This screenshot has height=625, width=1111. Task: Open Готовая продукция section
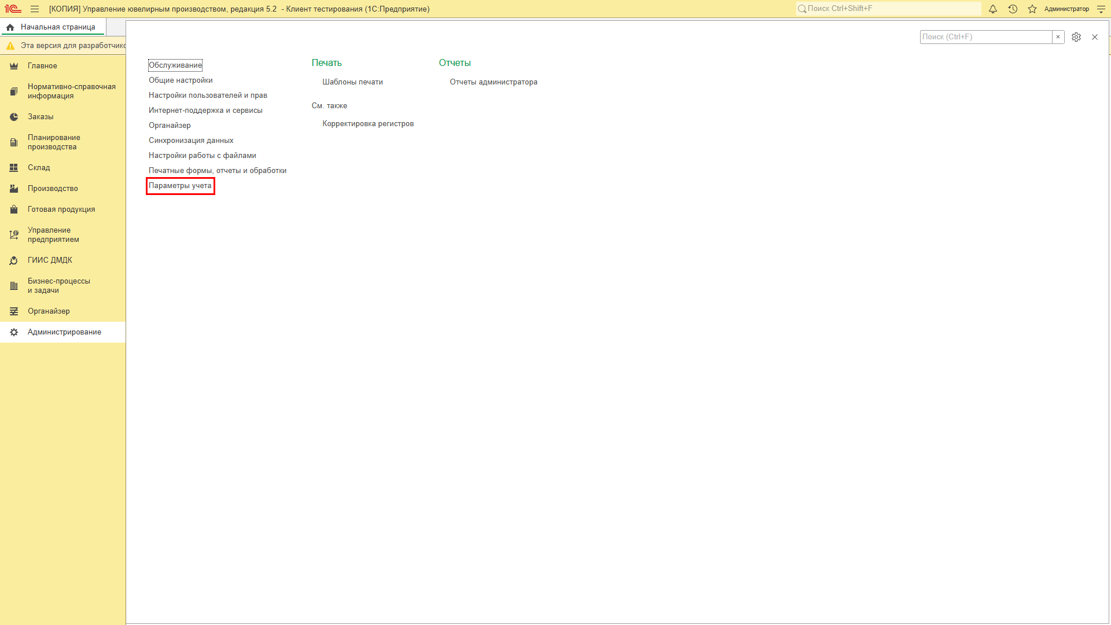62,209
